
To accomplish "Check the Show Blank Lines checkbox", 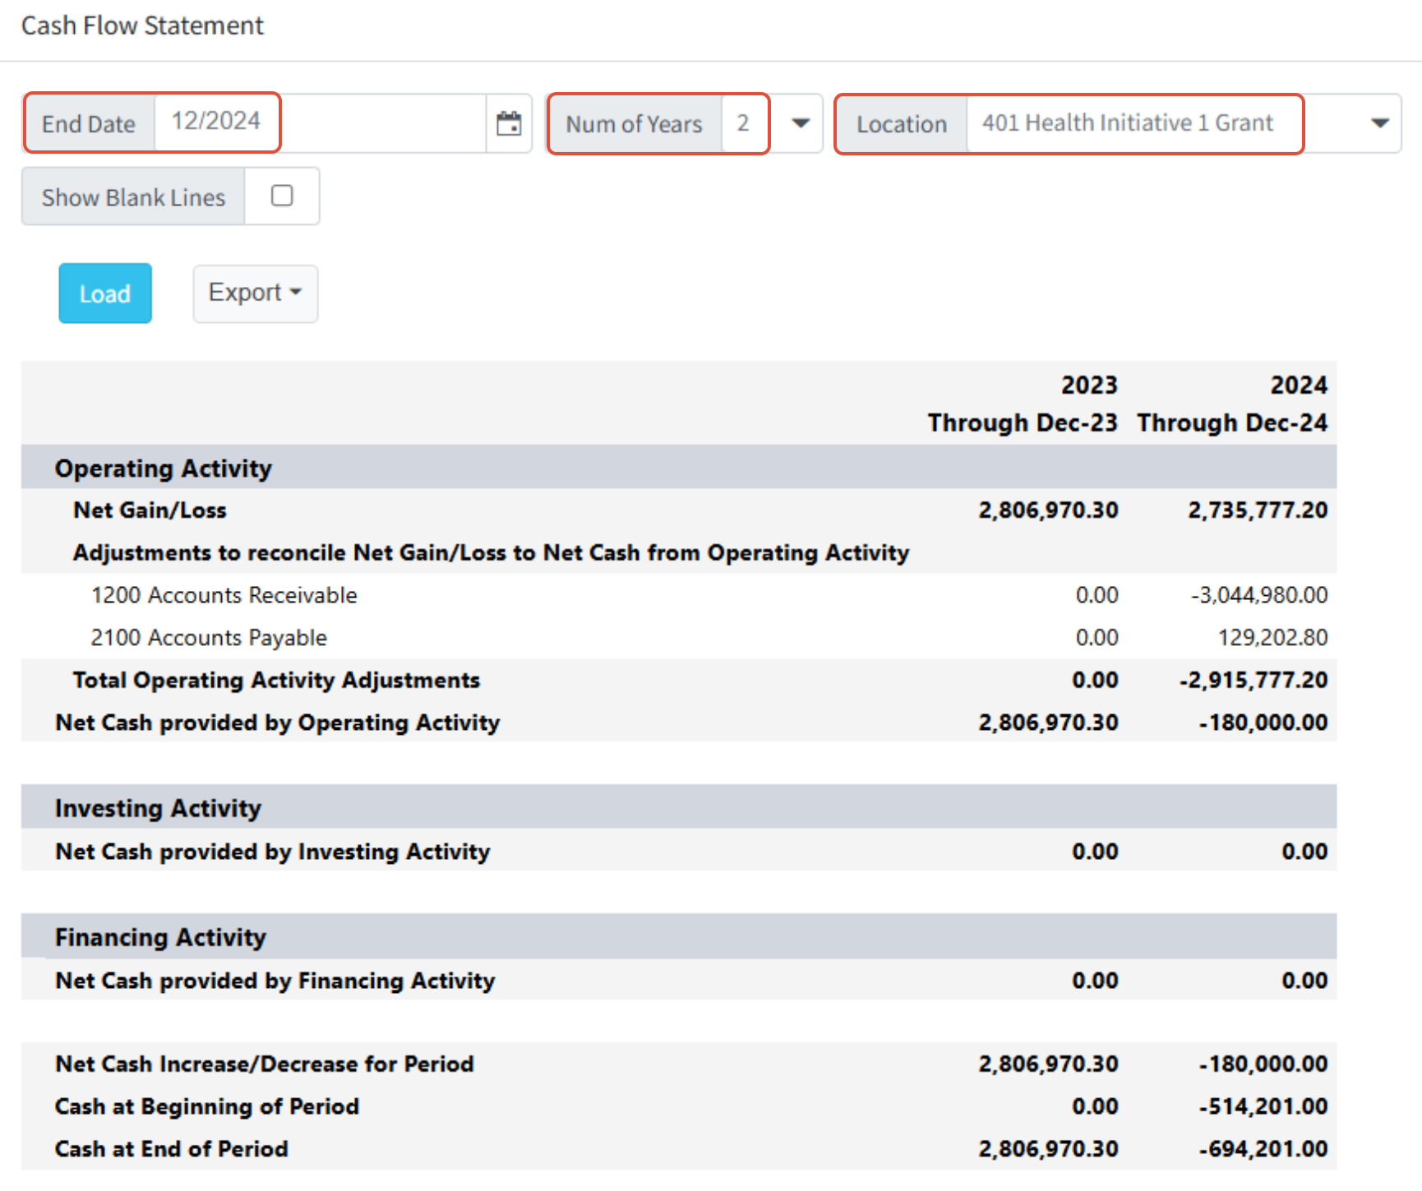I will click(282, 196).
